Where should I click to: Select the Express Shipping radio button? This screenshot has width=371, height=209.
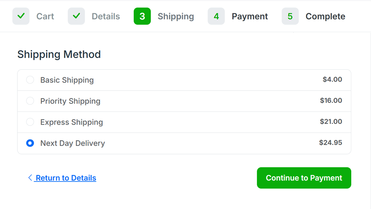(x=30, y=122)
